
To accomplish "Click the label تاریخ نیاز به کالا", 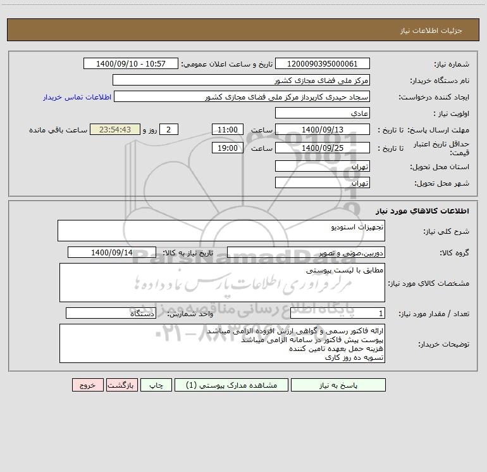I will click(188, 253).
